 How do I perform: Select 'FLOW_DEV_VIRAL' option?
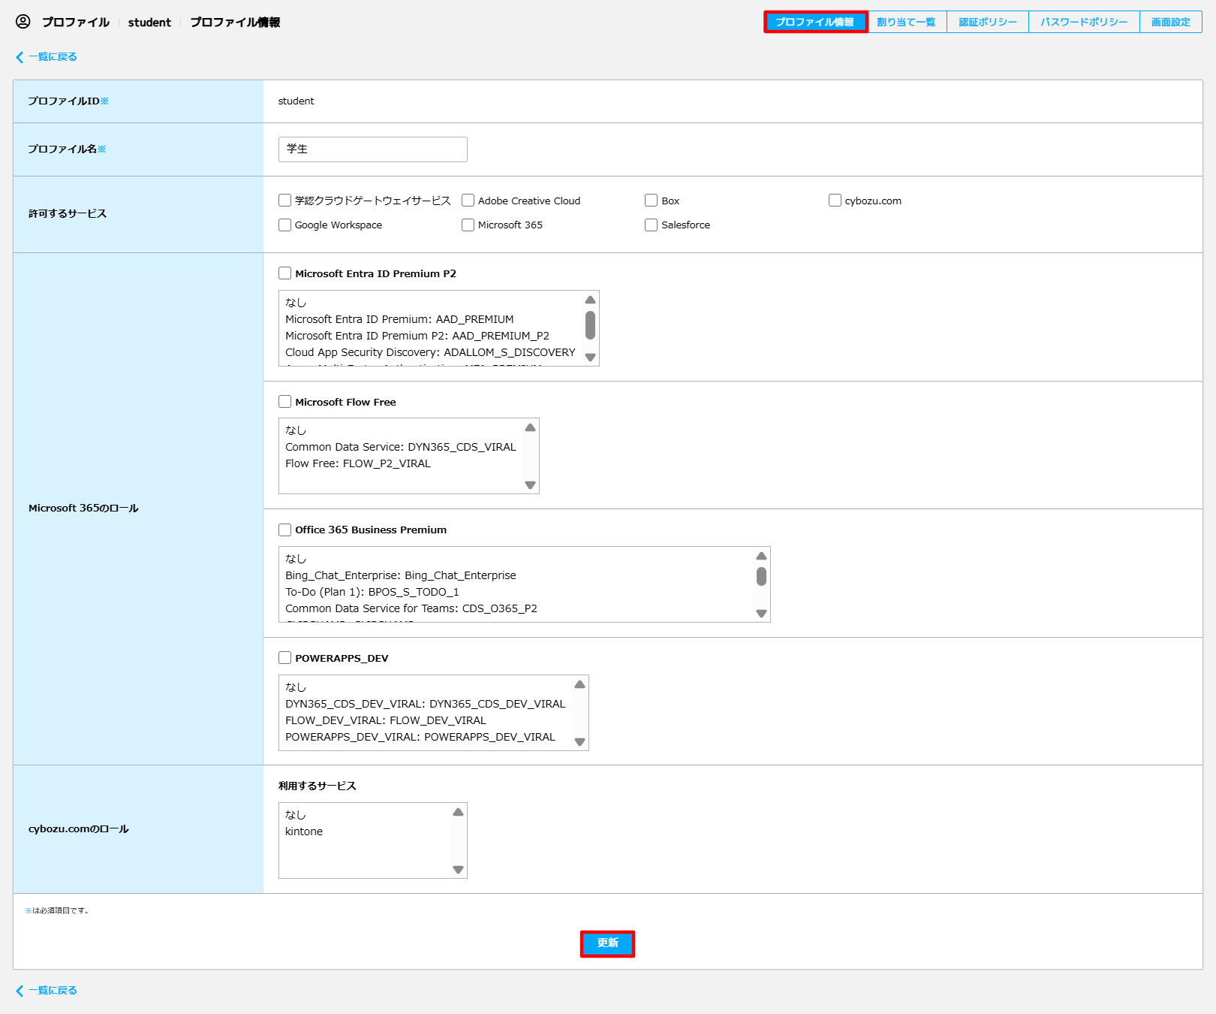(x=386, y=720)
